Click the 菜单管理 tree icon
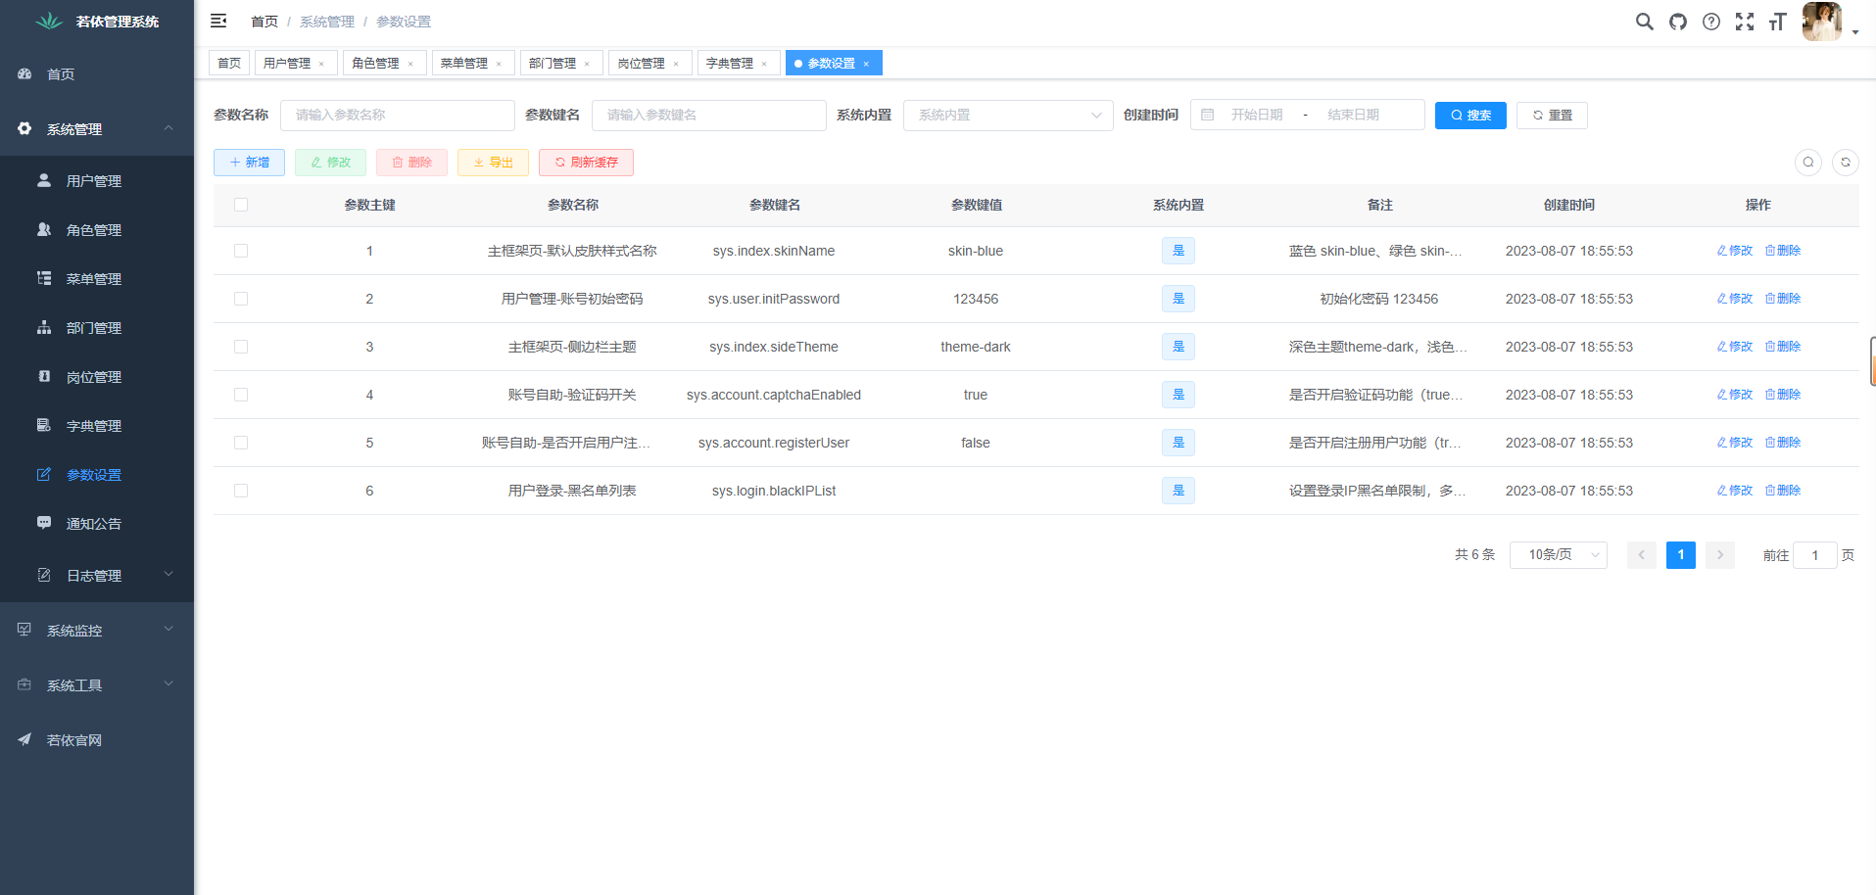The height and width of the screenshot is (895, 1876). point(44,278)
